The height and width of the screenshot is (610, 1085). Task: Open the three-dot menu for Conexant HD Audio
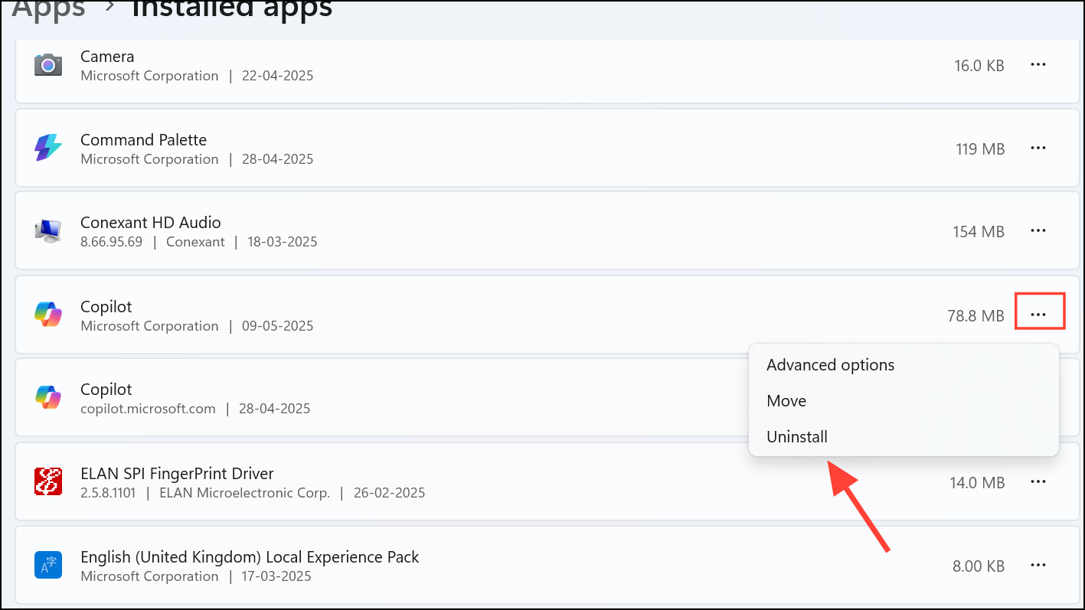[1038, 230]
